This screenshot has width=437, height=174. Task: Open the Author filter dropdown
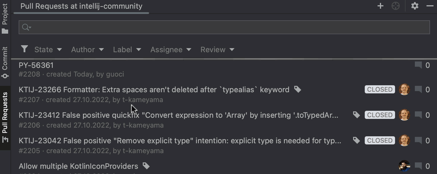tap(87, 50)
